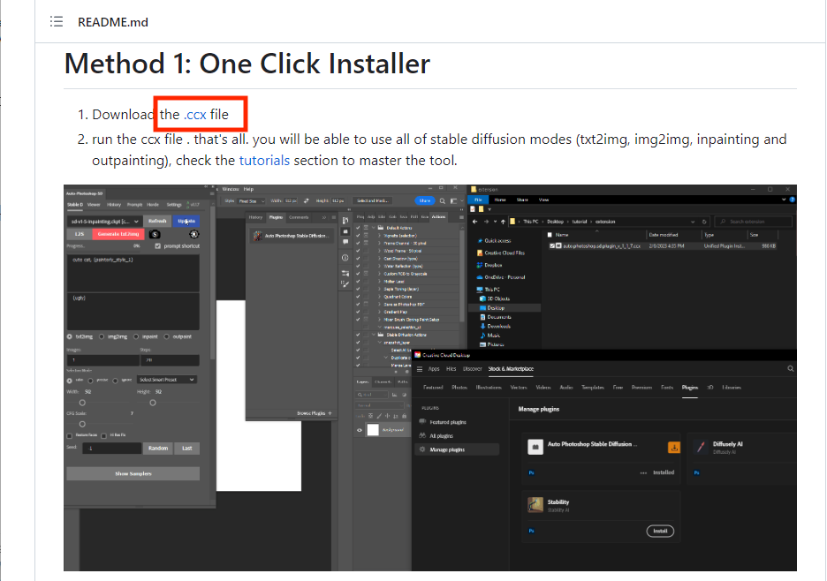Image resolution: width=827 pixels, height=581 pixels.
Task: Enable the Hi Res Fix checkbox
Action: pos(104,436)
